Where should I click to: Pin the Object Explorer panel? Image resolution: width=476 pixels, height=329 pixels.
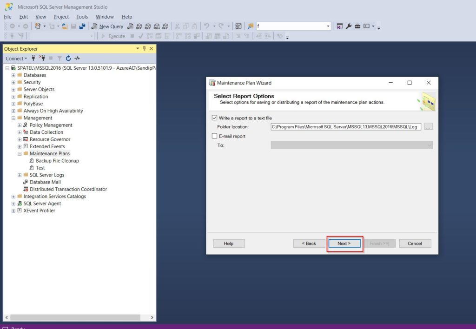point(144,49)
